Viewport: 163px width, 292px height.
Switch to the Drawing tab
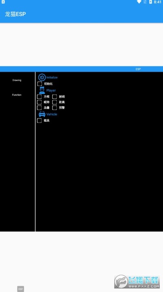coord(17,80)
